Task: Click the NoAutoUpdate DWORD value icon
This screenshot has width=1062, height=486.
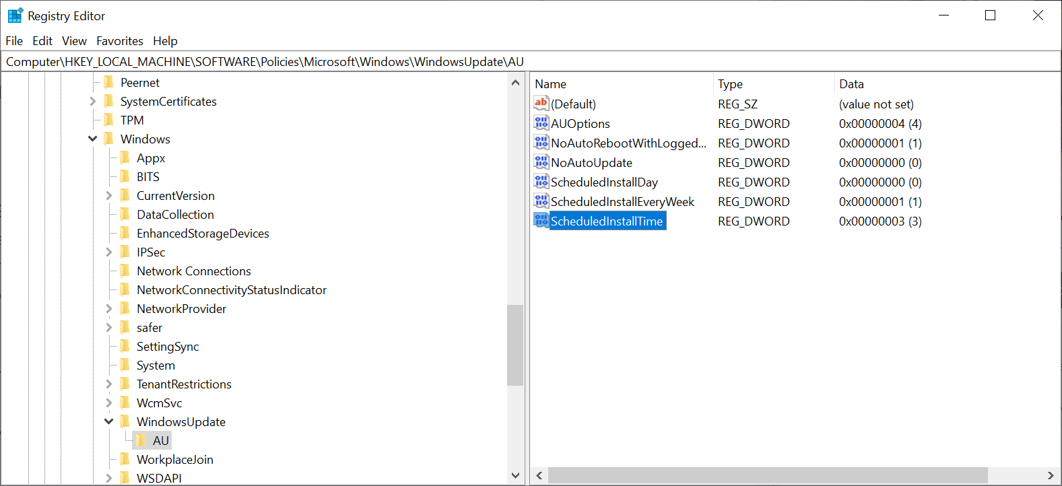Action: tap(541, 162)
